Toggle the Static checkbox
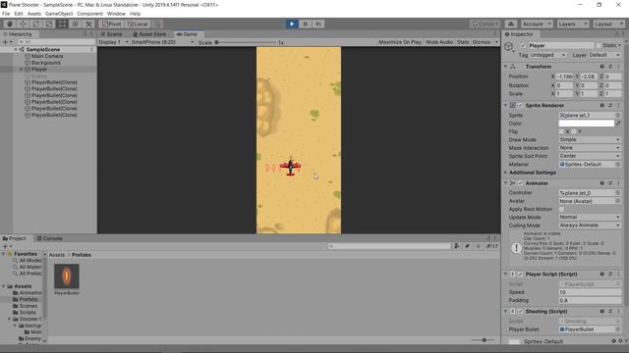629x353 pixels. tap(599, 46)
